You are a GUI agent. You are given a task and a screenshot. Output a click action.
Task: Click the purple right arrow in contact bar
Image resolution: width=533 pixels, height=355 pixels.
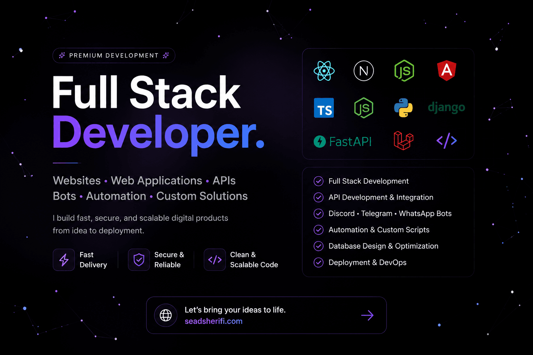[367, 315]
